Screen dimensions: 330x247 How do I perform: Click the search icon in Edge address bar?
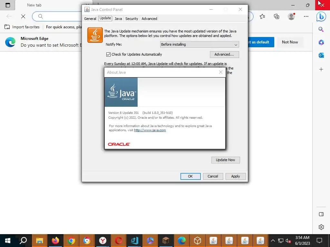41,16
